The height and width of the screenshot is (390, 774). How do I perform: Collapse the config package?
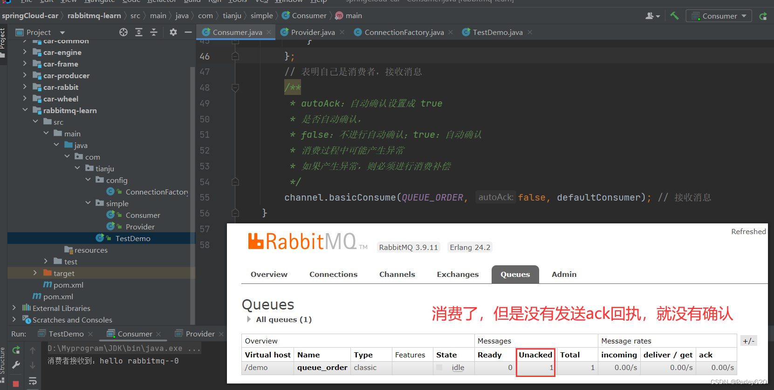coord(88,180)
